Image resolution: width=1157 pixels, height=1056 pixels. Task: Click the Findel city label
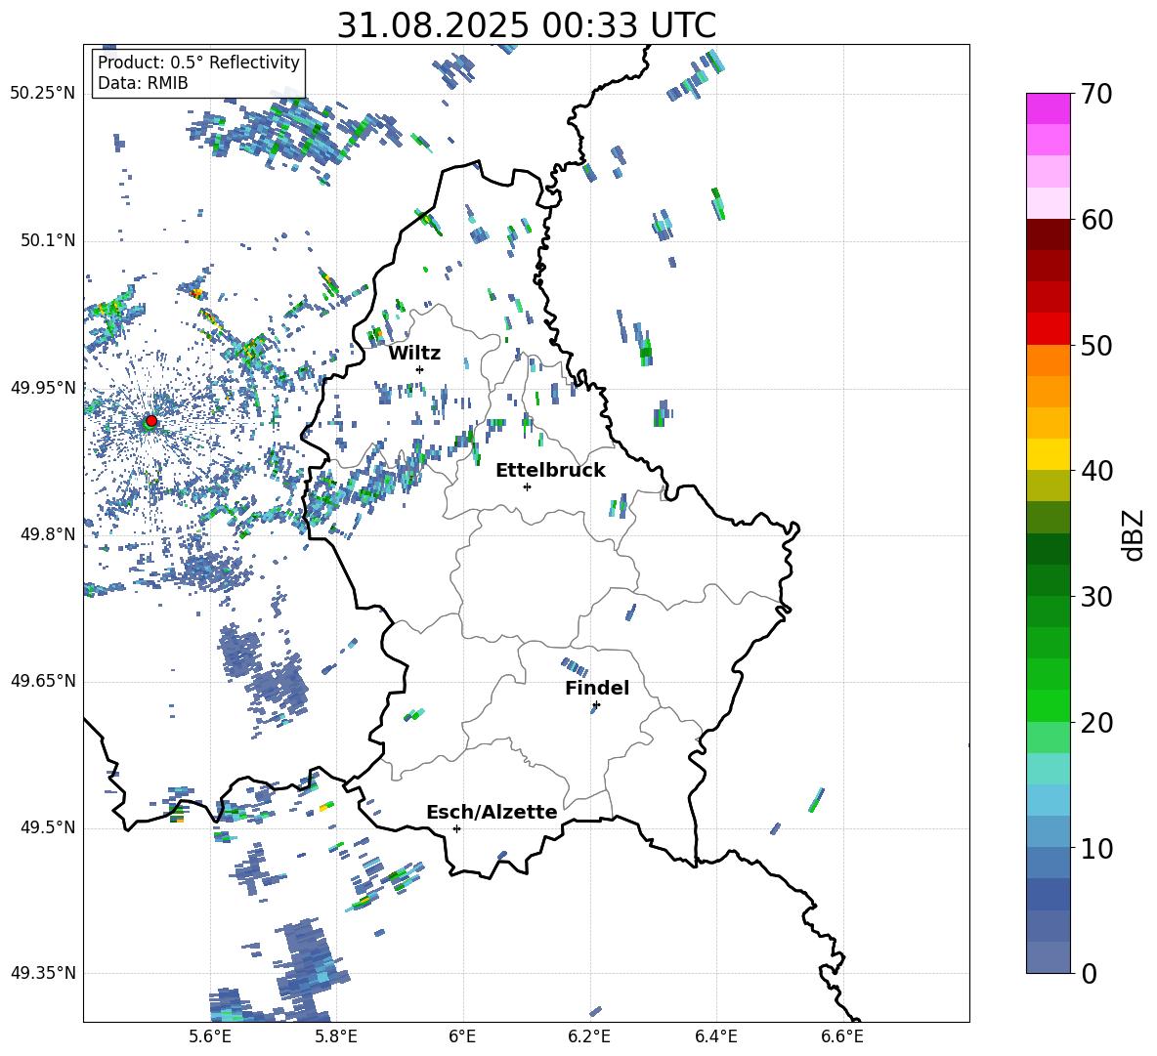click(x=597, y=688)
